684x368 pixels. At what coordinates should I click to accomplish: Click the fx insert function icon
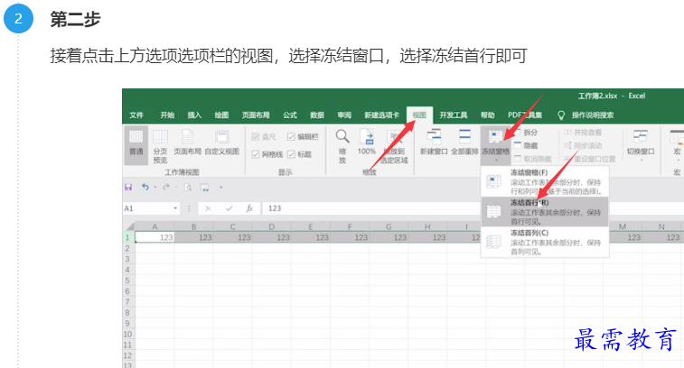point(249,208)
